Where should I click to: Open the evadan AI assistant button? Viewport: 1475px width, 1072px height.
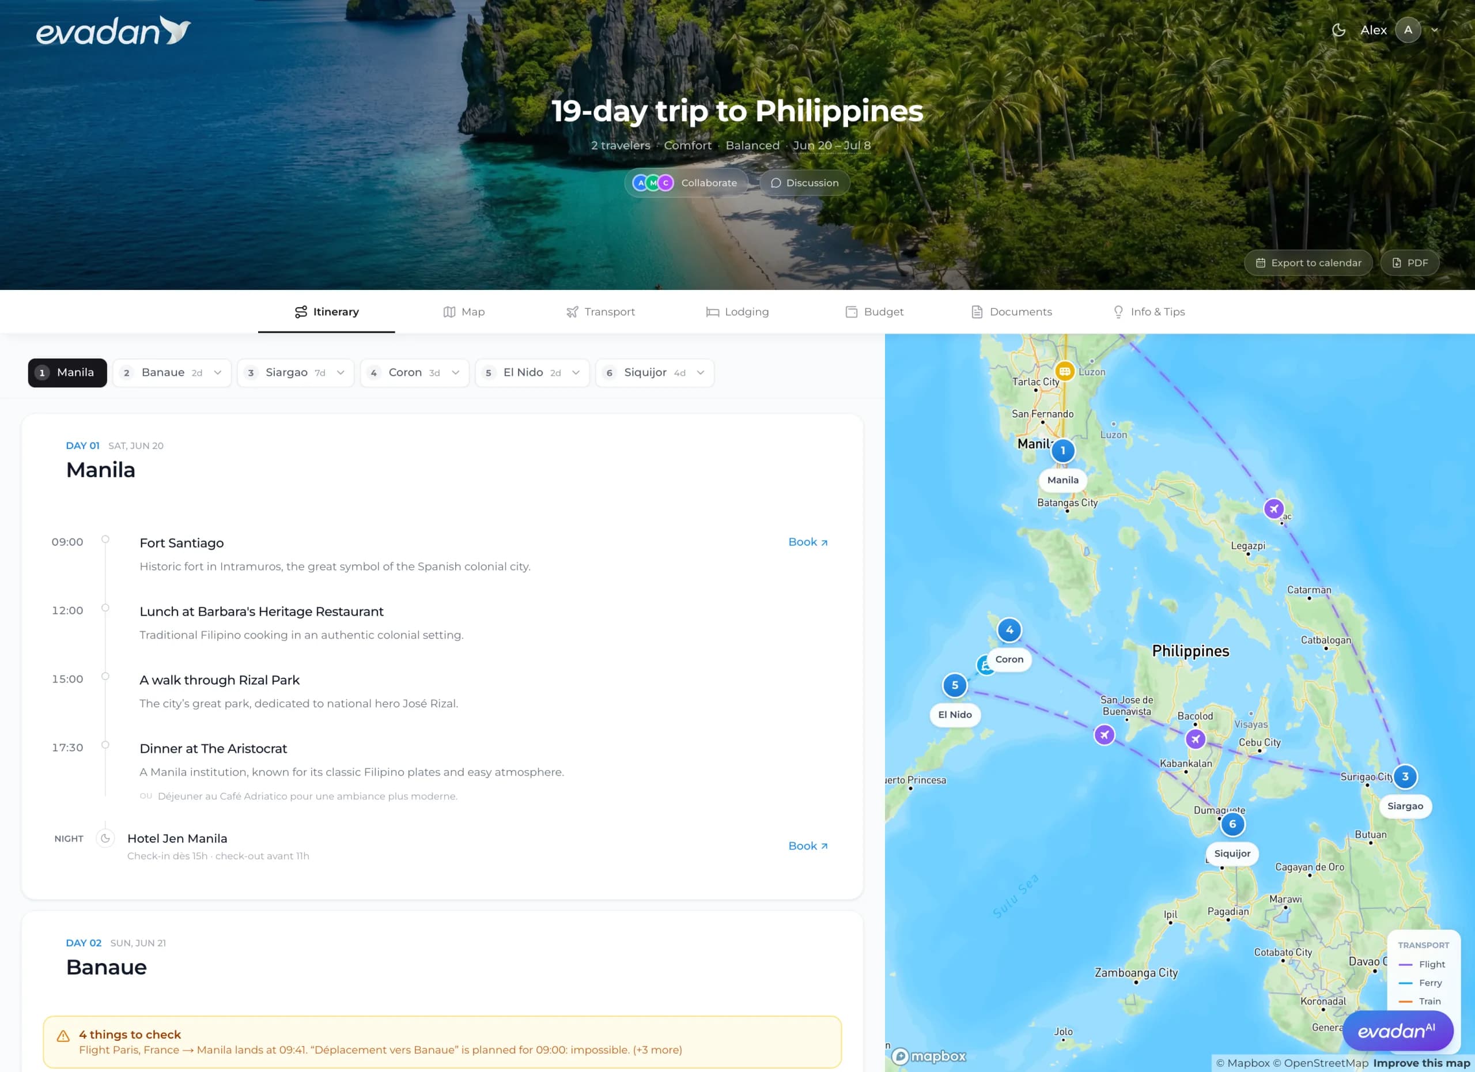click(1398, 1031)
